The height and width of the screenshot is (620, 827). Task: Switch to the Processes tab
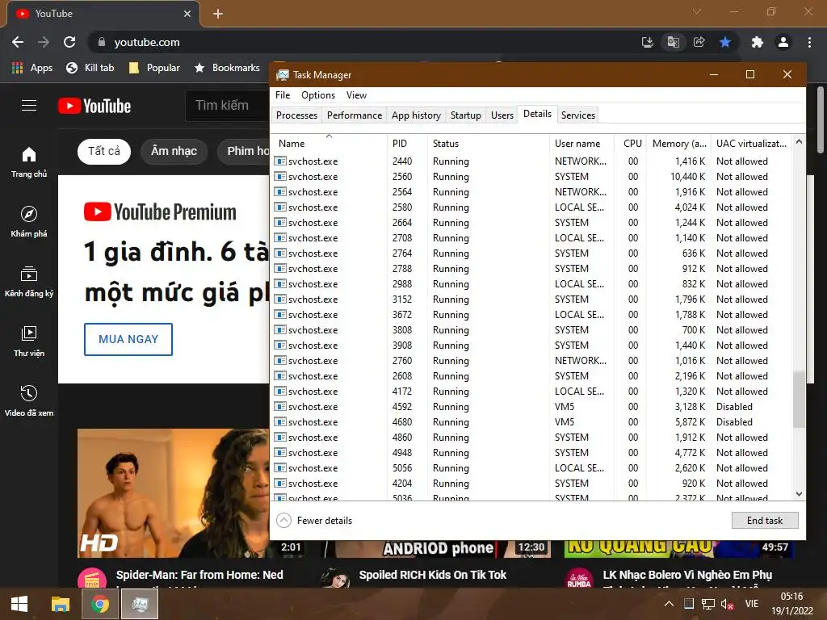click(296, 115)
